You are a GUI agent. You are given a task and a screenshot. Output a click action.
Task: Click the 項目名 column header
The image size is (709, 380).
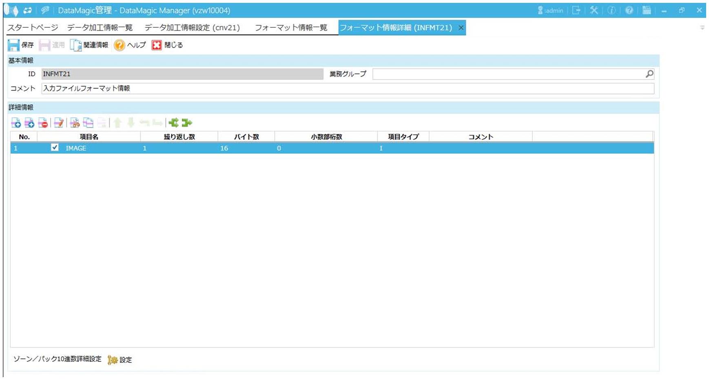[x=89, y=137]
